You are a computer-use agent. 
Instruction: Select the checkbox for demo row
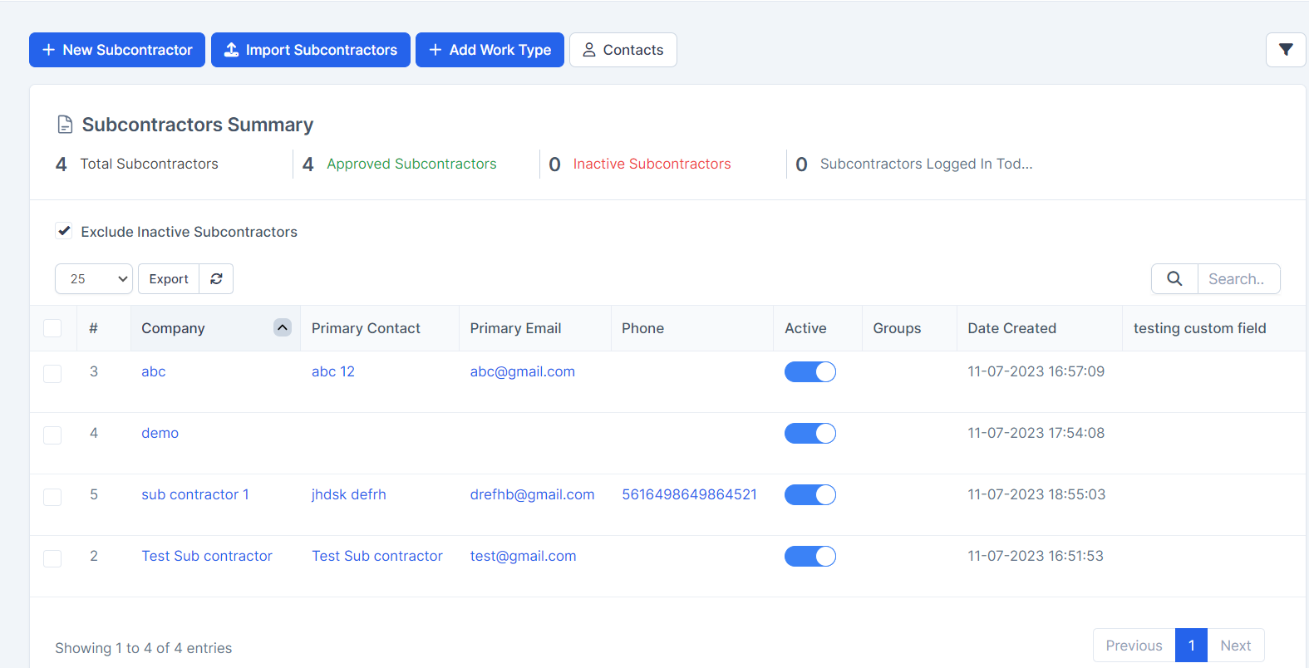tap(52, 435)
